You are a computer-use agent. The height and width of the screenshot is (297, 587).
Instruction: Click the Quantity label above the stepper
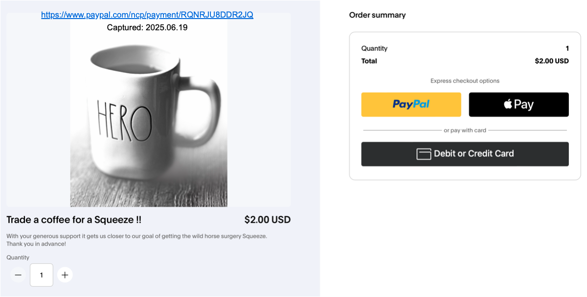(x=18, y=257)
